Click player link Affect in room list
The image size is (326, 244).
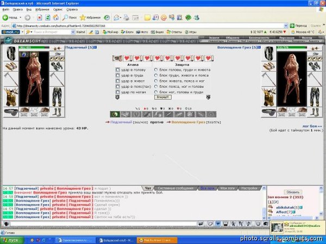281,212
